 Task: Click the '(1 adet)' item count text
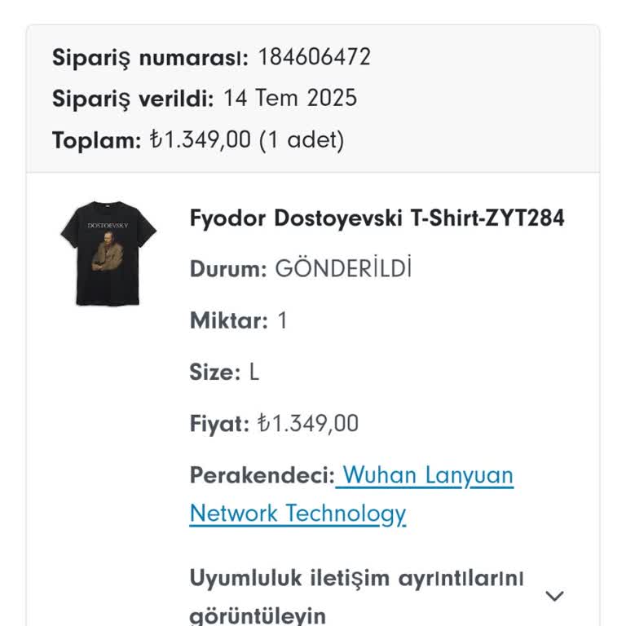[302, 140]
